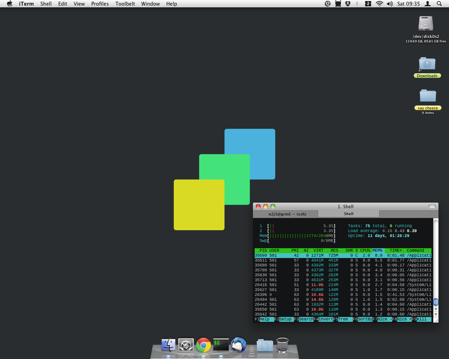Click F3 Search in htop footer
The image size is (449, 359).
pyautogui.click(x=304, y=319)
